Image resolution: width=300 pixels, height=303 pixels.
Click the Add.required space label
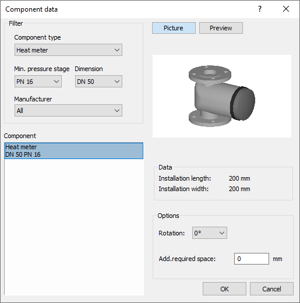pos(187,259)
